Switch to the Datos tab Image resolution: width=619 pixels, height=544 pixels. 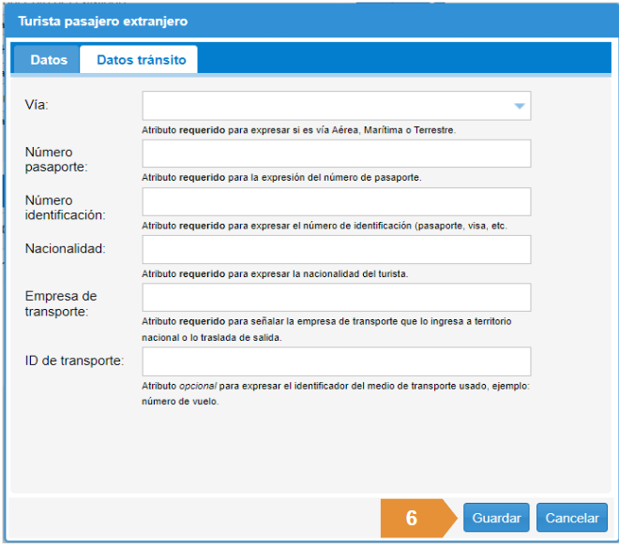click(49, 60)
